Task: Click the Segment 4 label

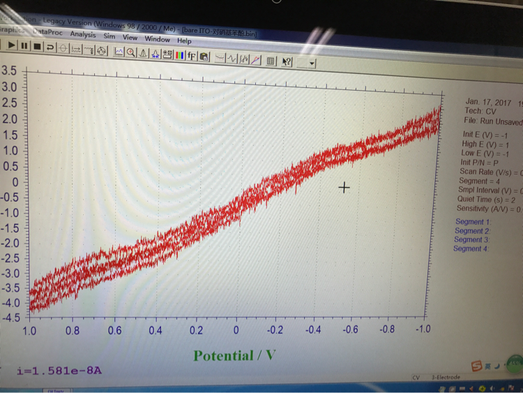Action: (471, 249)
